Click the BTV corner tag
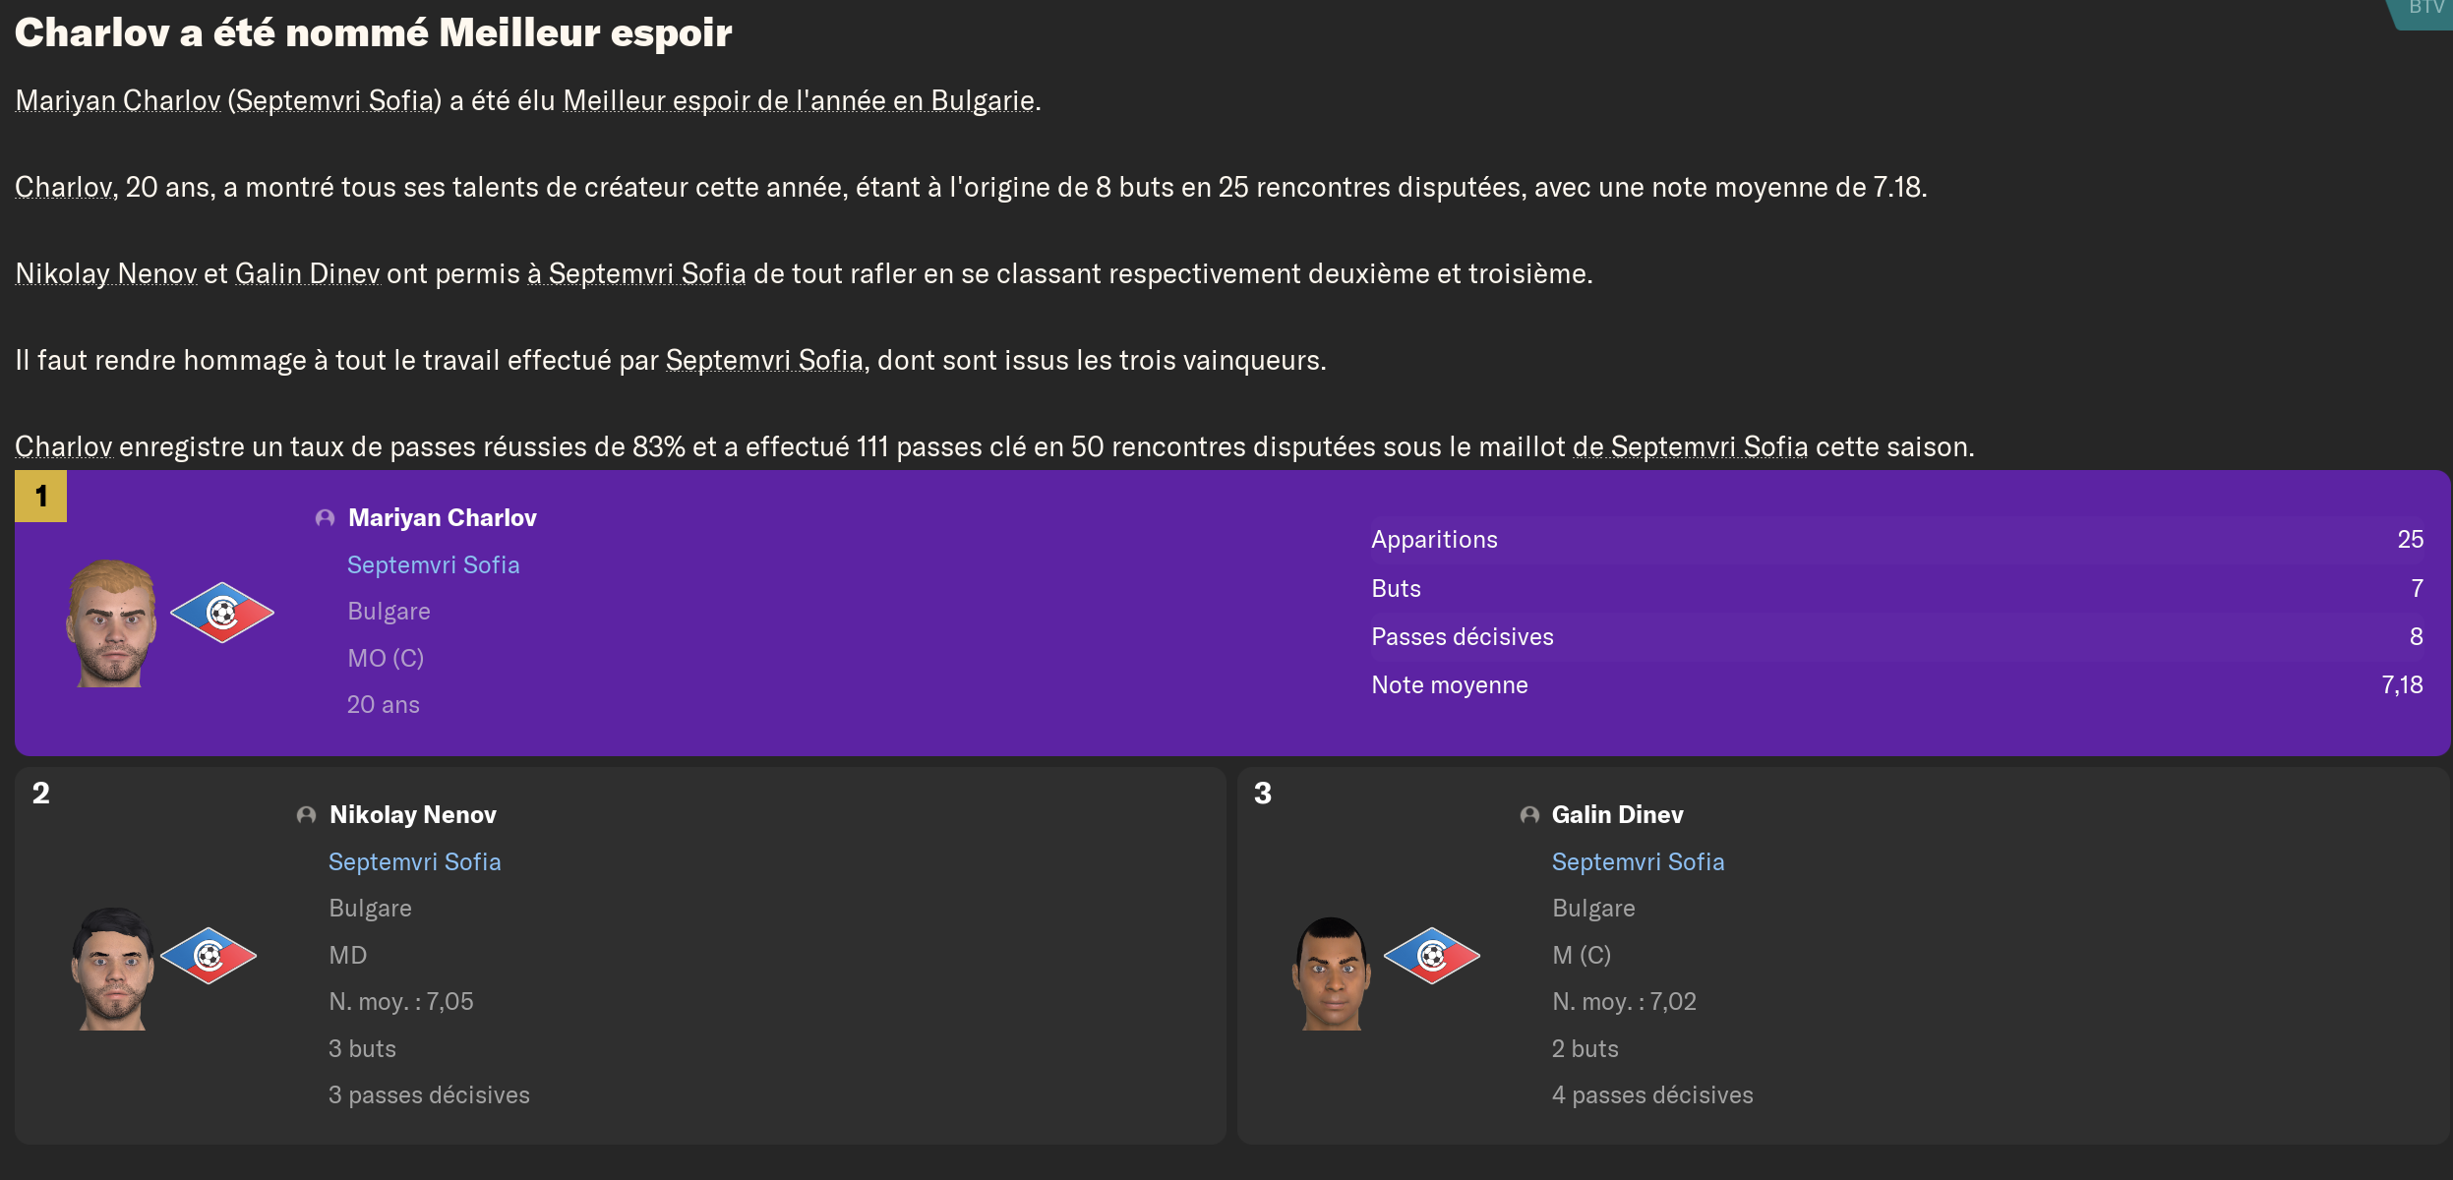 coord(2424,10)
